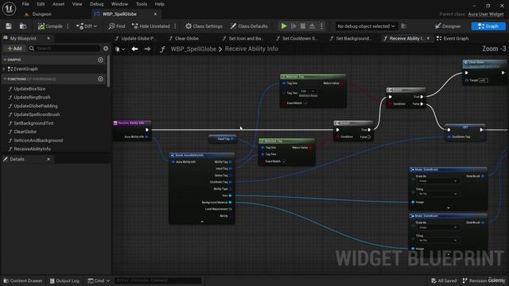Open the Asset menu
This screenshot has width=509, height=286.
[x=58, y=4]
